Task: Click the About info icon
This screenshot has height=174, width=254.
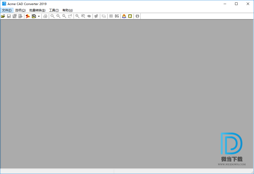Action: [137, 16]
